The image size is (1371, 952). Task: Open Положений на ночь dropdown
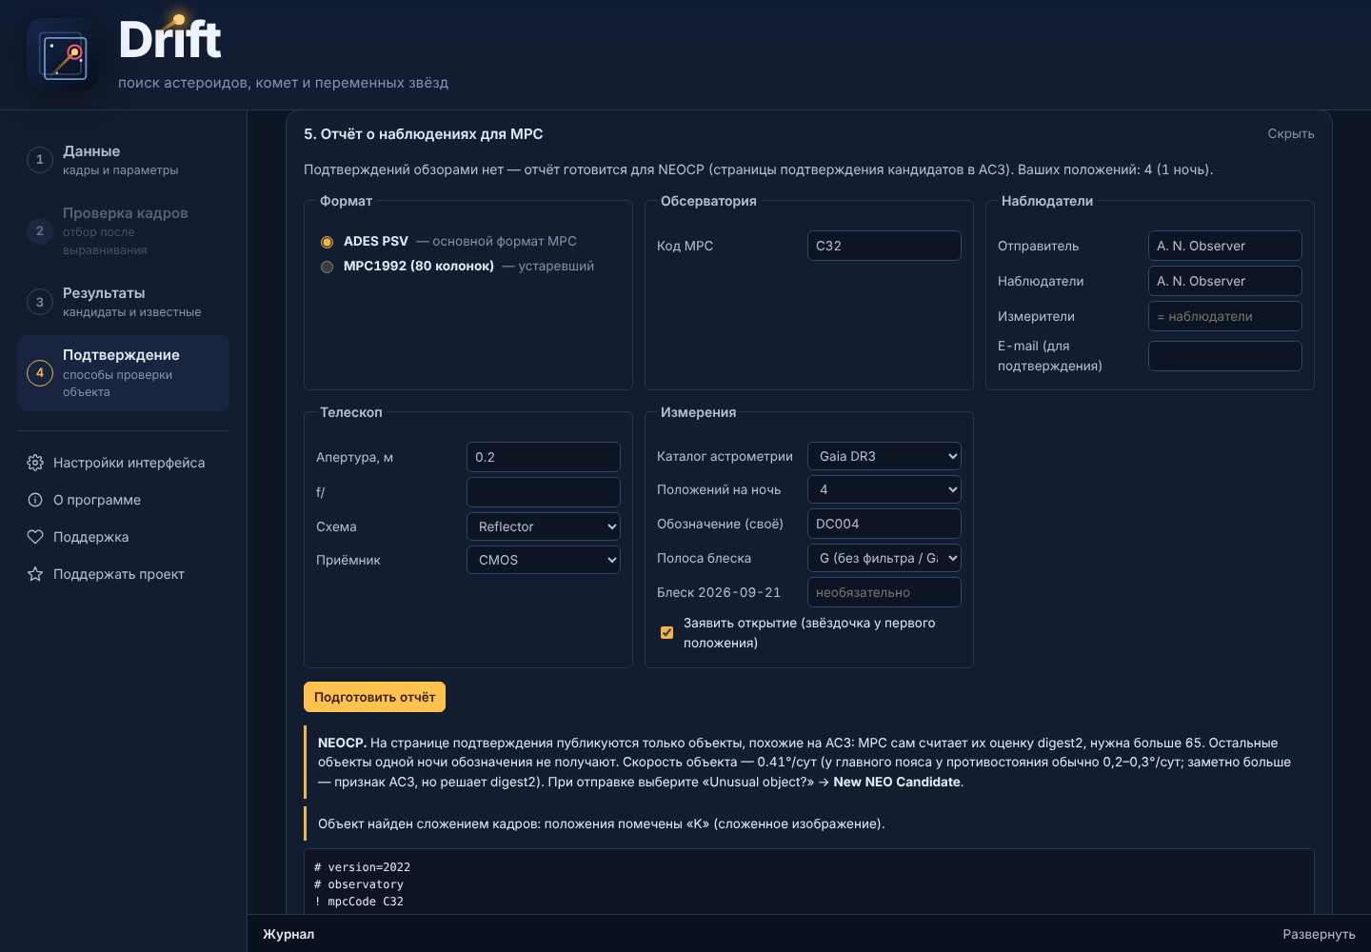click(884, 489)
